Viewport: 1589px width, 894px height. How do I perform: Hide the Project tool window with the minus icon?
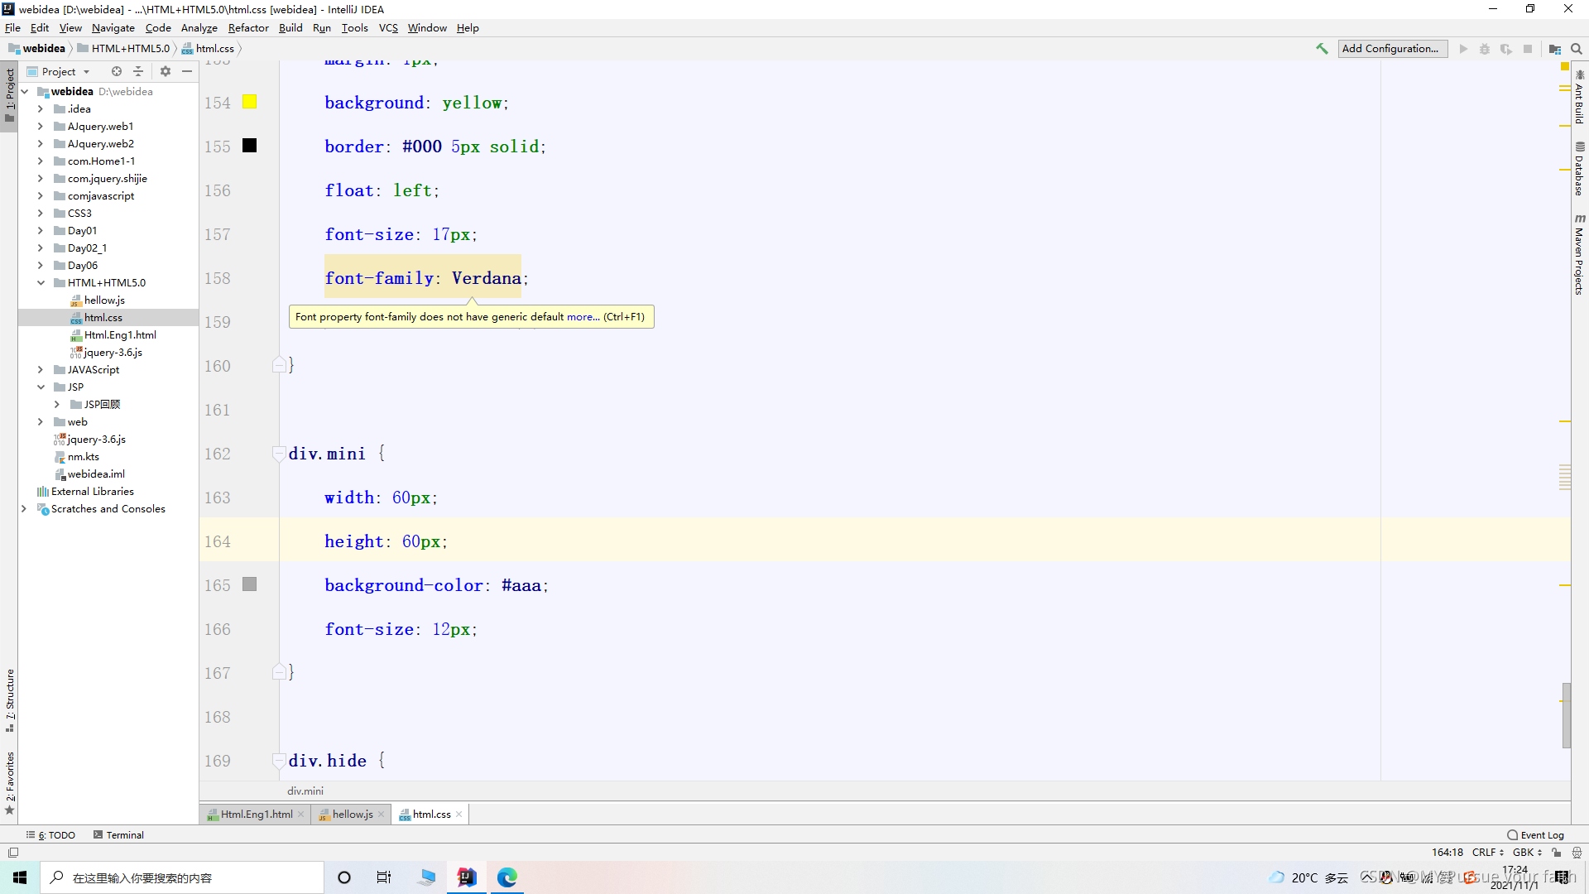coord(187,71)
